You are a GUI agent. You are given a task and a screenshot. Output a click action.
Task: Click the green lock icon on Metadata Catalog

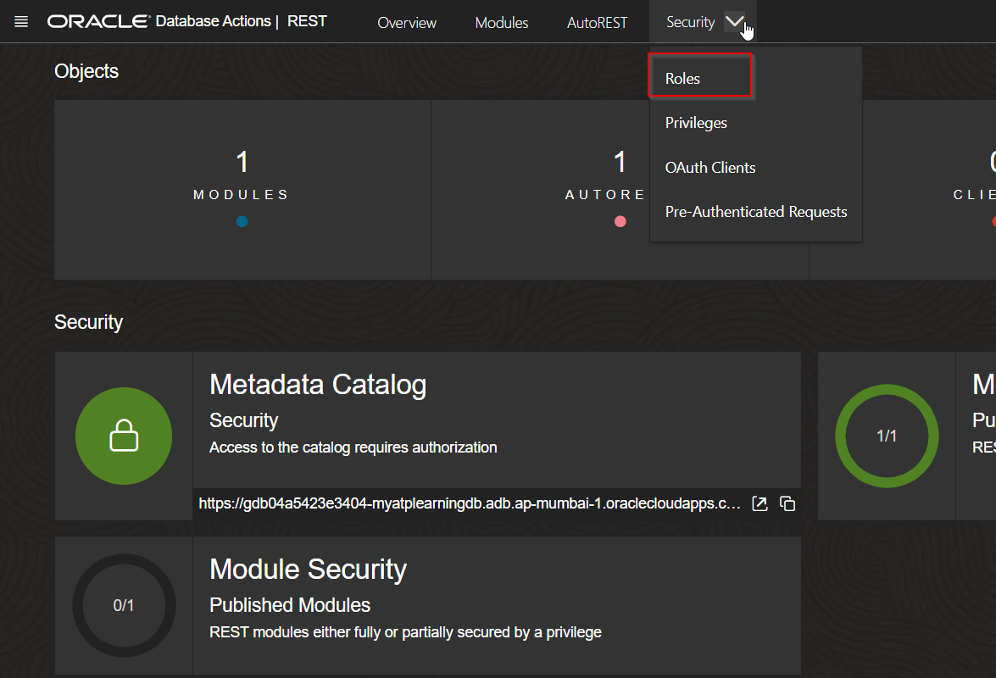click(124, 436)
